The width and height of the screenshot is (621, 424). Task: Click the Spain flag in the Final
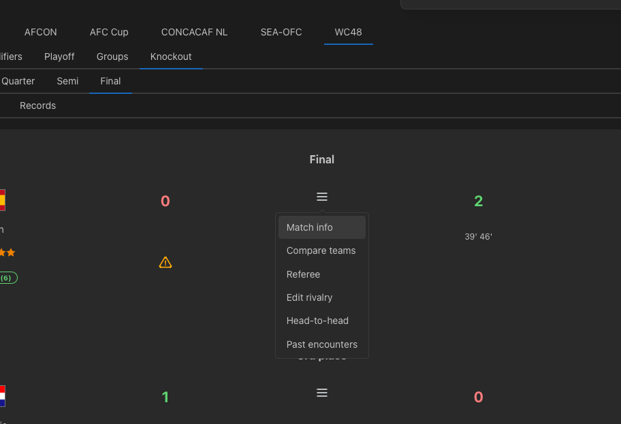click(x=2, y=200)
